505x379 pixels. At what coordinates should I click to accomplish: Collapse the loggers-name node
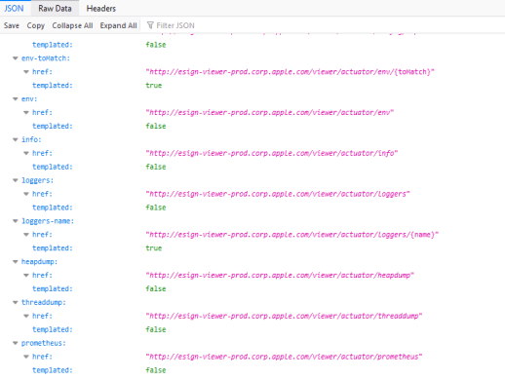(15, 221)
